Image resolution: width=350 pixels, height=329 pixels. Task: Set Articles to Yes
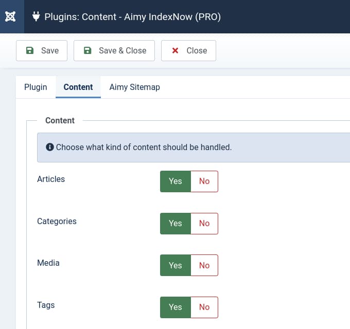point(176,181)
